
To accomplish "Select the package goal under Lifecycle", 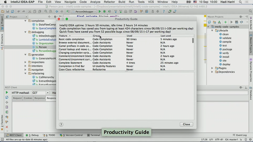I will [x=227, y=49].
